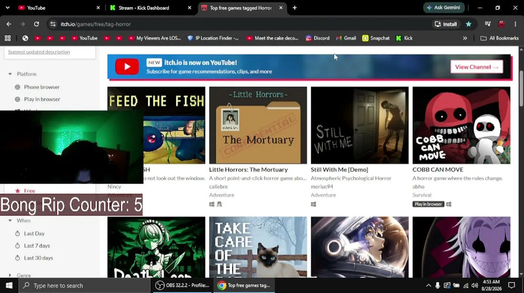Open the Still With Me game thumbnail

(x=360, y=125)
